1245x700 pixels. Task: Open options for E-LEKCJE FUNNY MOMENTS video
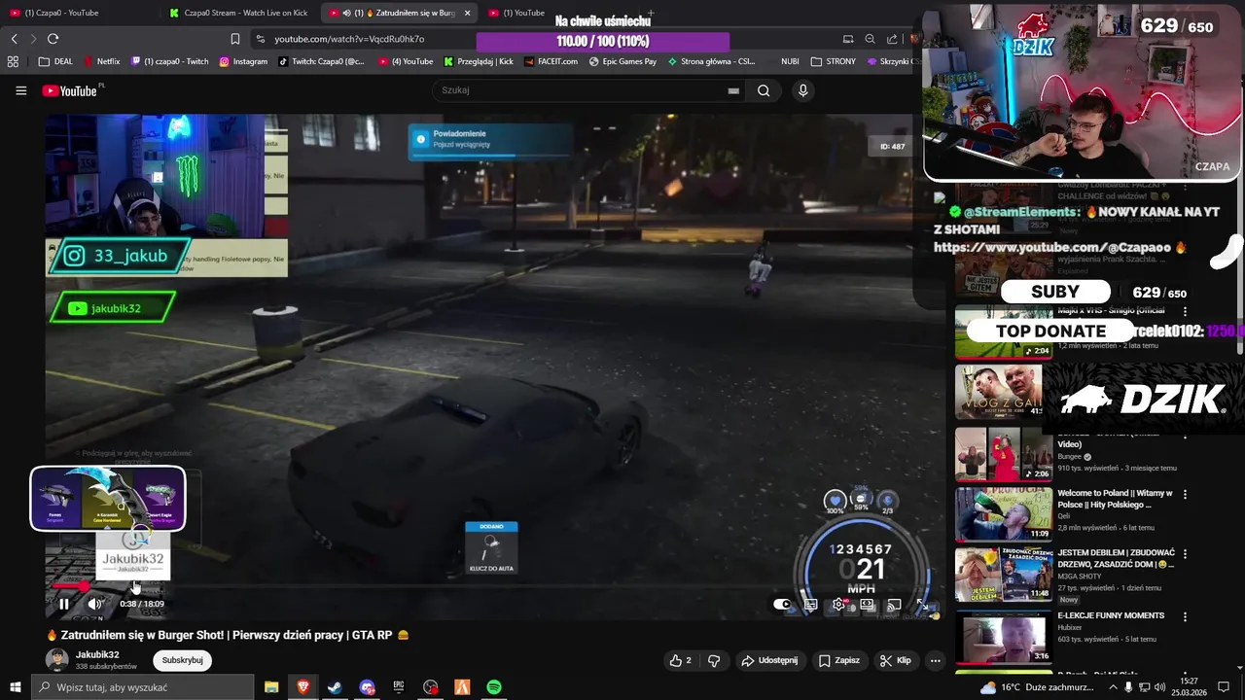(x=1185, y=616)
